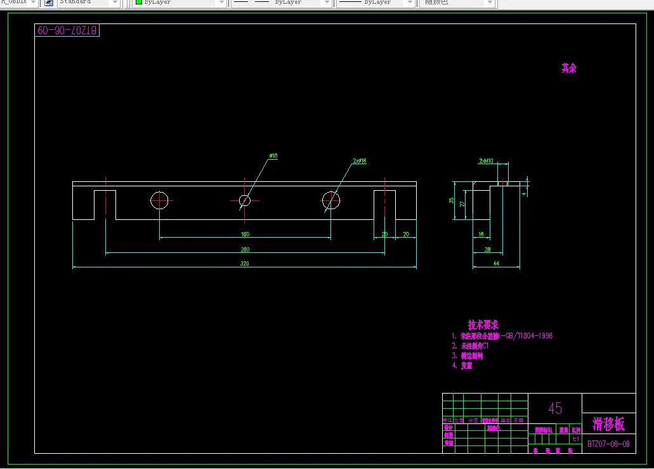
Task: Select the 2xø16 leader label
Action: click(360, 161)
